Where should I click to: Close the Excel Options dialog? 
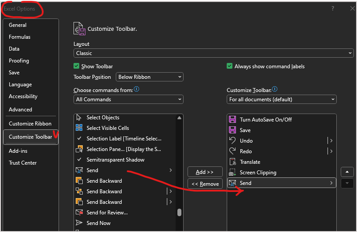pos(352,8)
